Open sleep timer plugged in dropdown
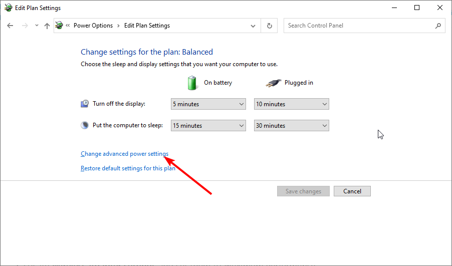 (x=291, y=126)
